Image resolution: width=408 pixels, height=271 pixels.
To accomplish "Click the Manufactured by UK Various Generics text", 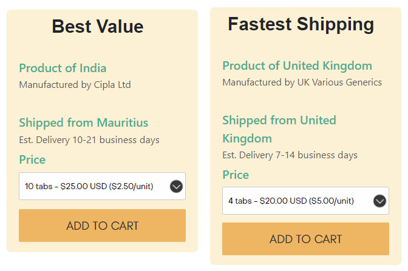I will (x=302, y=82).
